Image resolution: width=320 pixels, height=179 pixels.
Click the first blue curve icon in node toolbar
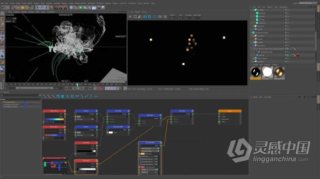tap(45, 96)
